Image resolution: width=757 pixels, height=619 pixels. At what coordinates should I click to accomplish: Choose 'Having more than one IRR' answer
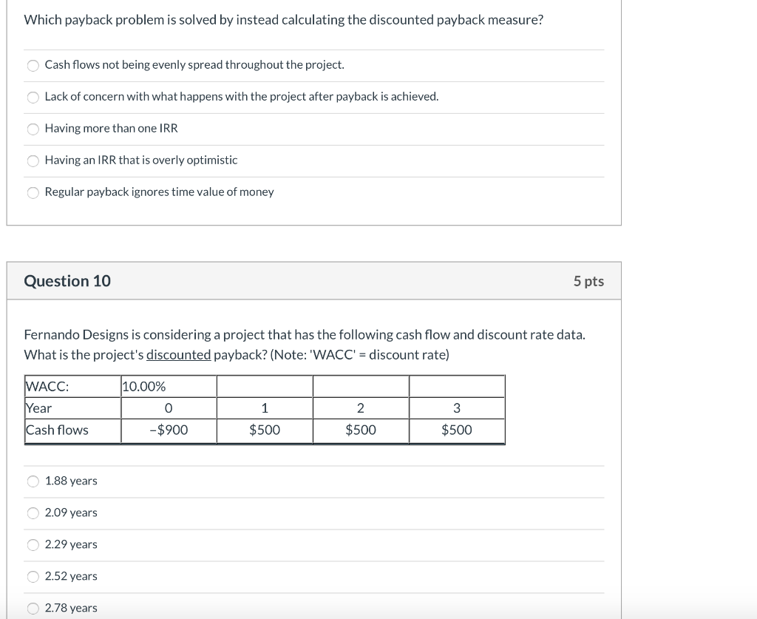click(x=33, y=129)
